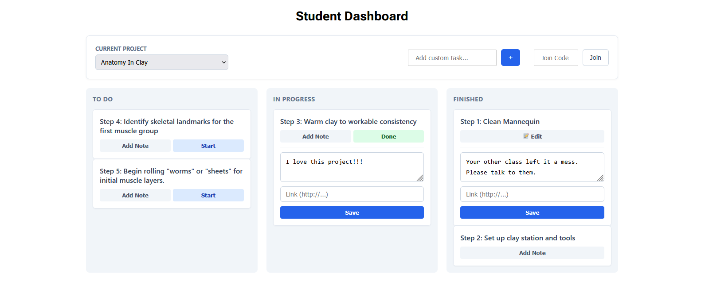Click the Student Dashboard title

(x=352, y=16)
